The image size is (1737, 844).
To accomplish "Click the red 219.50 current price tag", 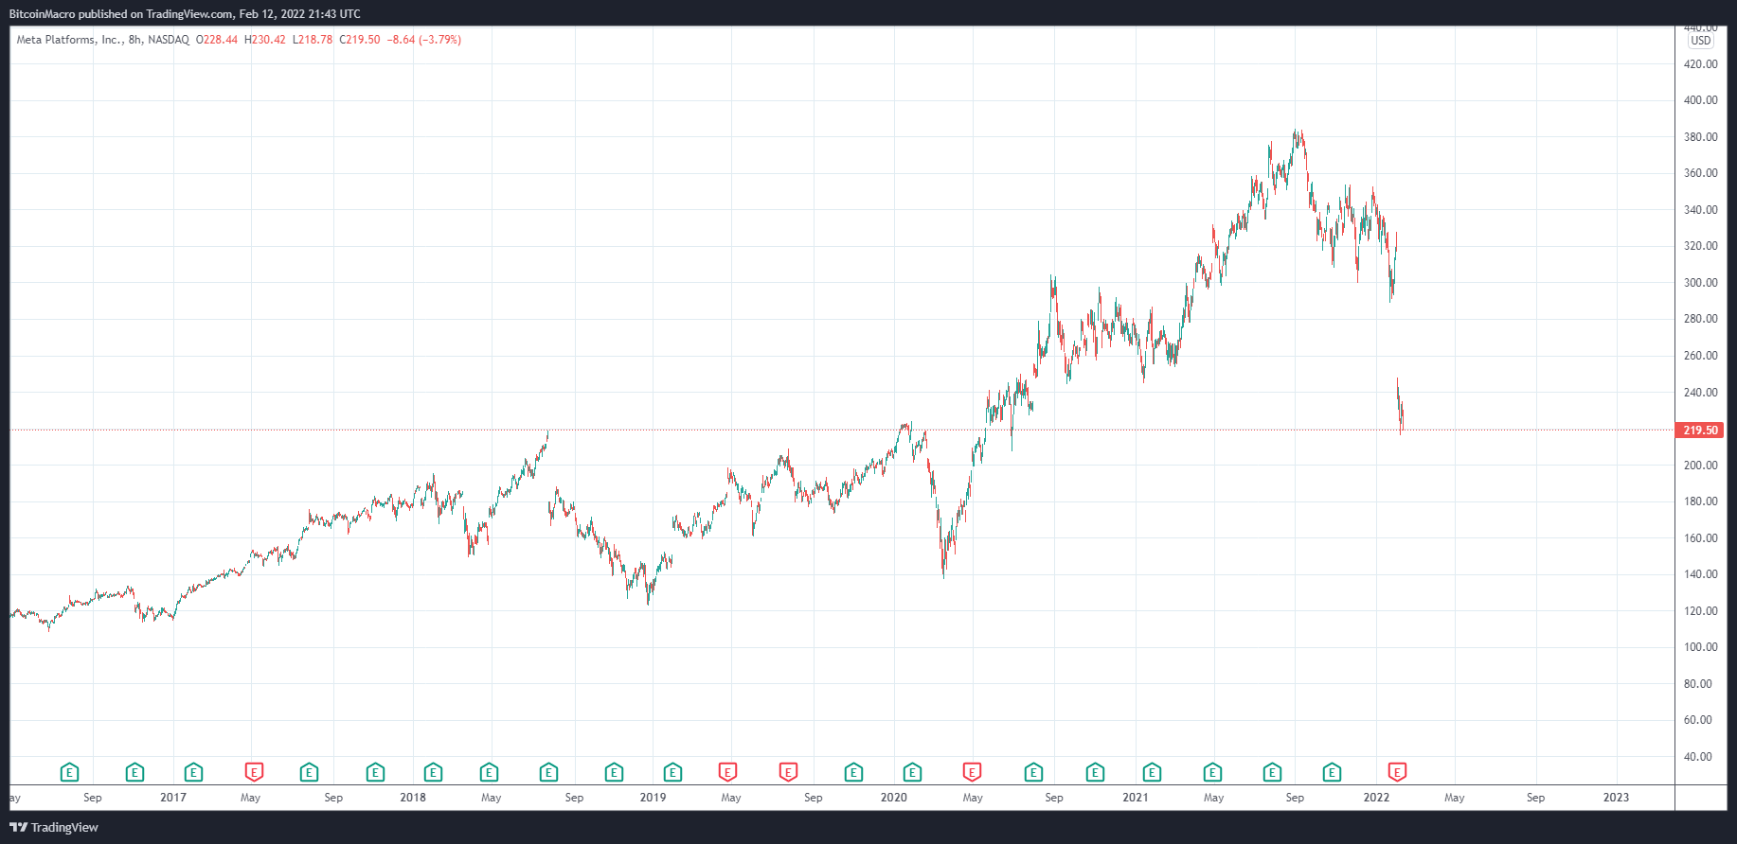I will pos(1701,431).
